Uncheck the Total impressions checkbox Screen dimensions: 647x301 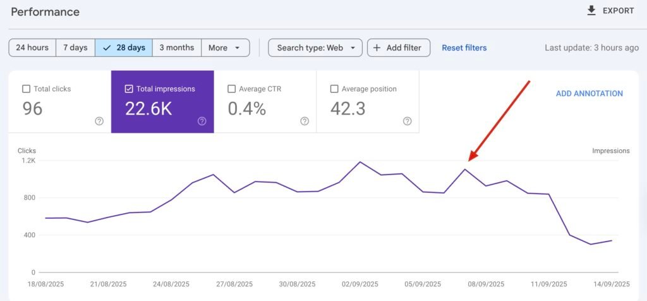(x=129, y=89)
